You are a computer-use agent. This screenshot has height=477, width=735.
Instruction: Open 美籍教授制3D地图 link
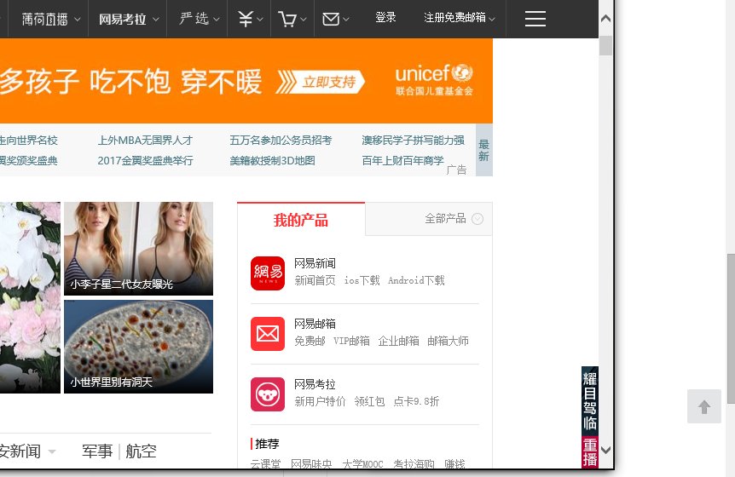272,160
